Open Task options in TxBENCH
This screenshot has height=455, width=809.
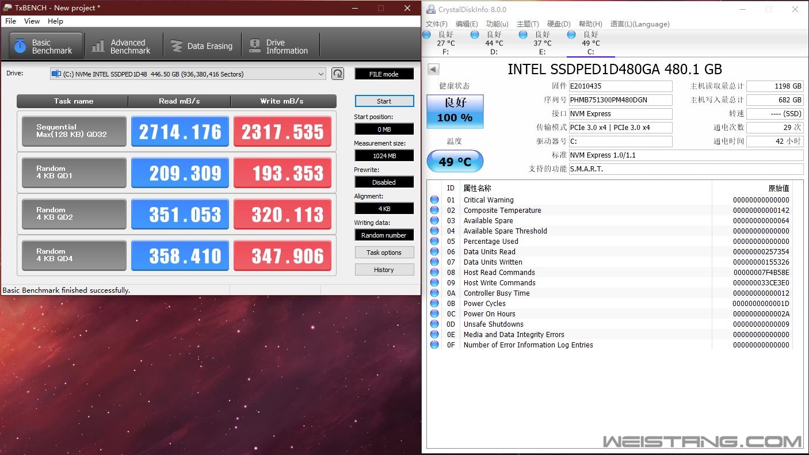(384, 253)
